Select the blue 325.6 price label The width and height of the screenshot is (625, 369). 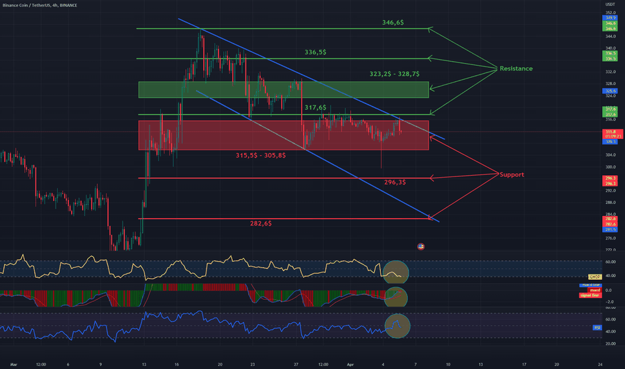pos(610,91)
